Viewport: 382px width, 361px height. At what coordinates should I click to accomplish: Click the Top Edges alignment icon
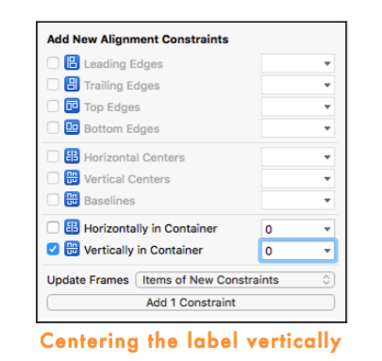(x=72, y=106)
